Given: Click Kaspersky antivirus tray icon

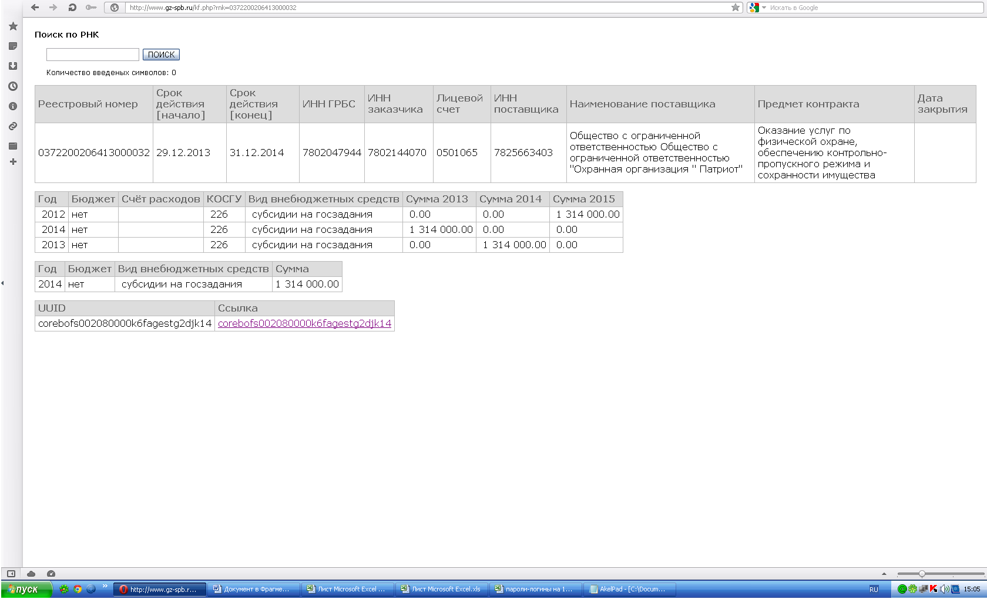Looking at the screenshot, I should tap(934, 589).
